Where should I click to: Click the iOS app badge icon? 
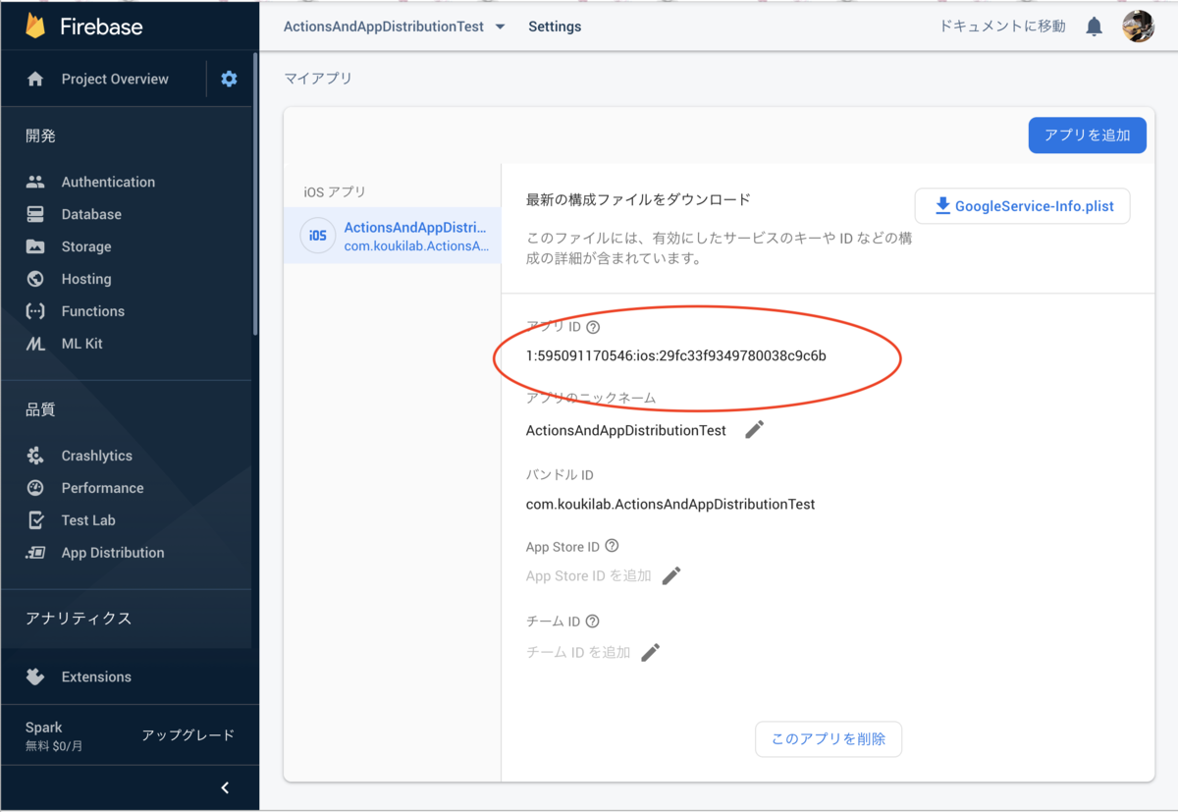(x=318, y=236)
